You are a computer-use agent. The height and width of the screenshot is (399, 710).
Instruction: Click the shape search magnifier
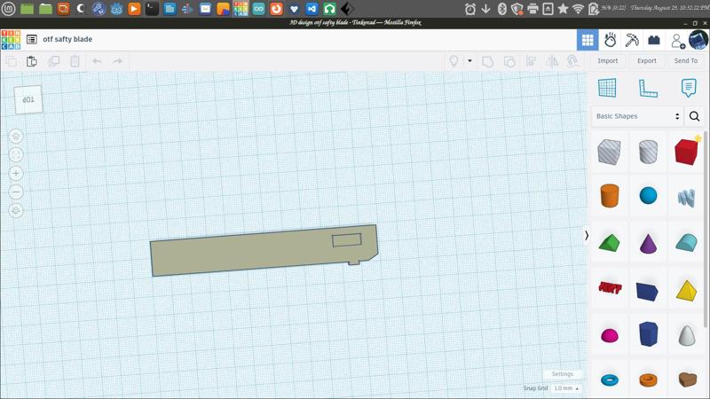pyautogui.click(x=694, y=116)
